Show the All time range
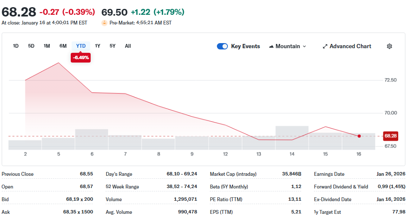The height and width of the screenshot is (221, 413). [x=128, y=46]
